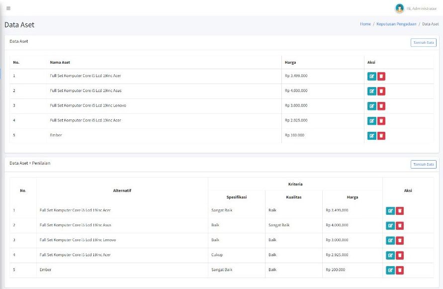Edit asset row 1 priced Rp 3.499.000
Viewport: 443px width, 289px height.
pyautogui.click(x=372, y=76)
